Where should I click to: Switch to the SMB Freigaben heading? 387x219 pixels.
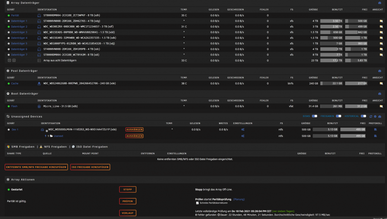pyautogui.click(x=23, y=147)
